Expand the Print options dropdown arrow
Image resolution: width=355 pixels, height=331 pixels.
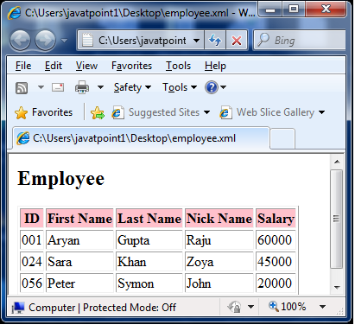[x=100, y=87]
